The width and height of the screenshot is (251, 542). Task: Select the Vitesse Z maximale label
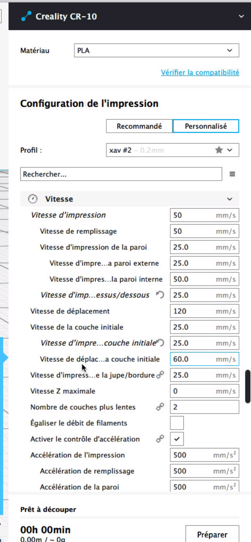63,391
